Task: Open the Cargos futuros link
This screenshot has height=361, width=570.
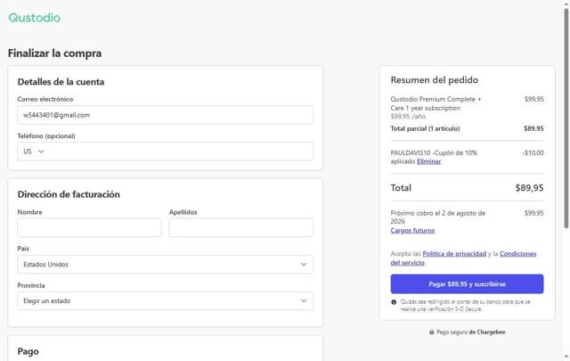Action: tap(412, 230)
